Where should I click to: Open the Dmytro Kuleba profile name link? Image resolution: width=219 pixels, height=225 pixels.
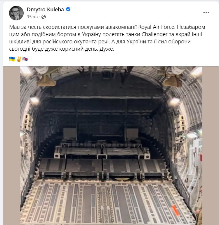pos(45,9)
